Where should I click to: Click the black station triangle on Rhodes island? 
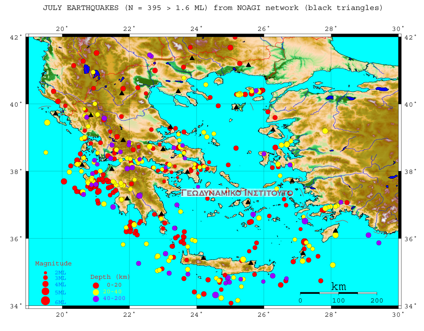tap(336, 230)
